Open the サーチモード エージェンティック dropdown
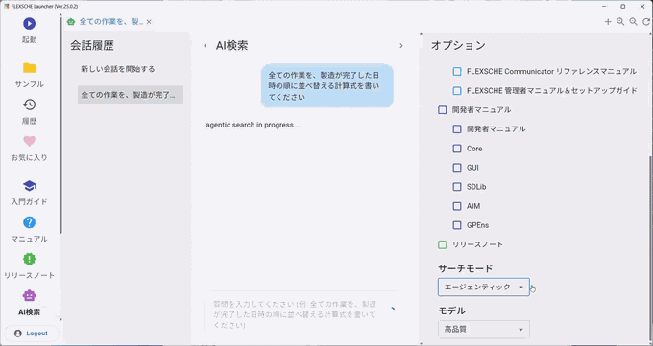 [483, 287]
